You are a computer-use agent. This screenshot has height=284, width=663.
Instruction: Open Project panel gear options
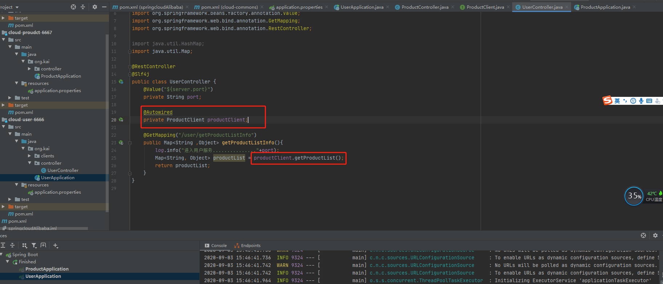click(x=95, y=7)
